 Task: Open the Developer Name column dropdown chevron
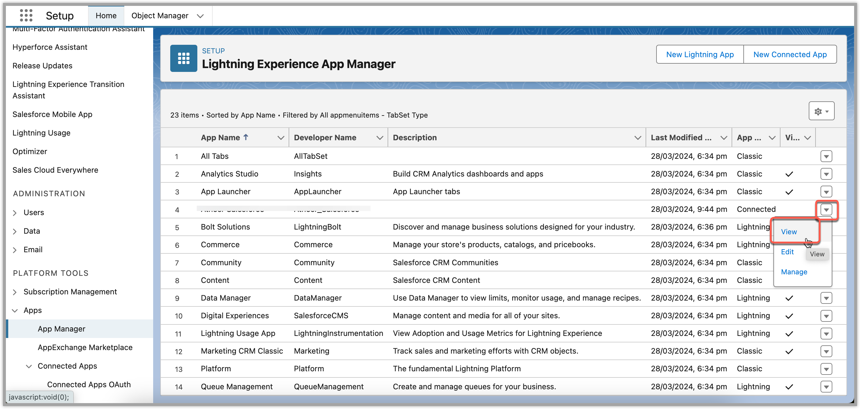point(380,138)
